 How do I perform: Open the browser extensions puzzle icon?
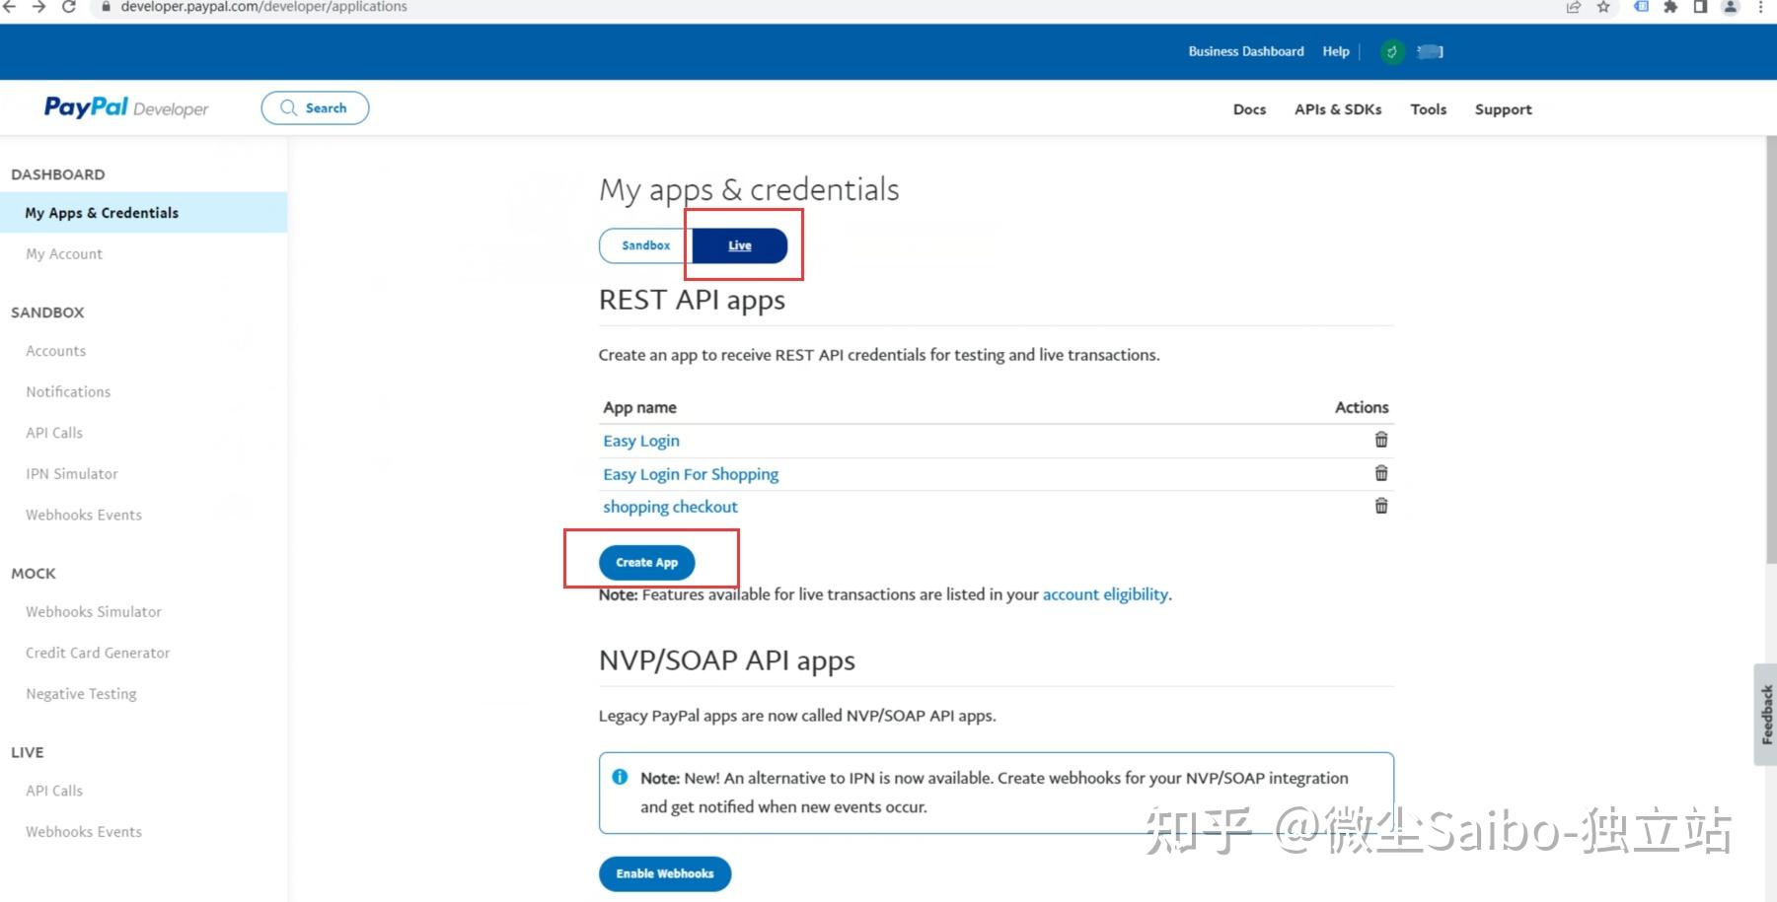point(1670,8)
